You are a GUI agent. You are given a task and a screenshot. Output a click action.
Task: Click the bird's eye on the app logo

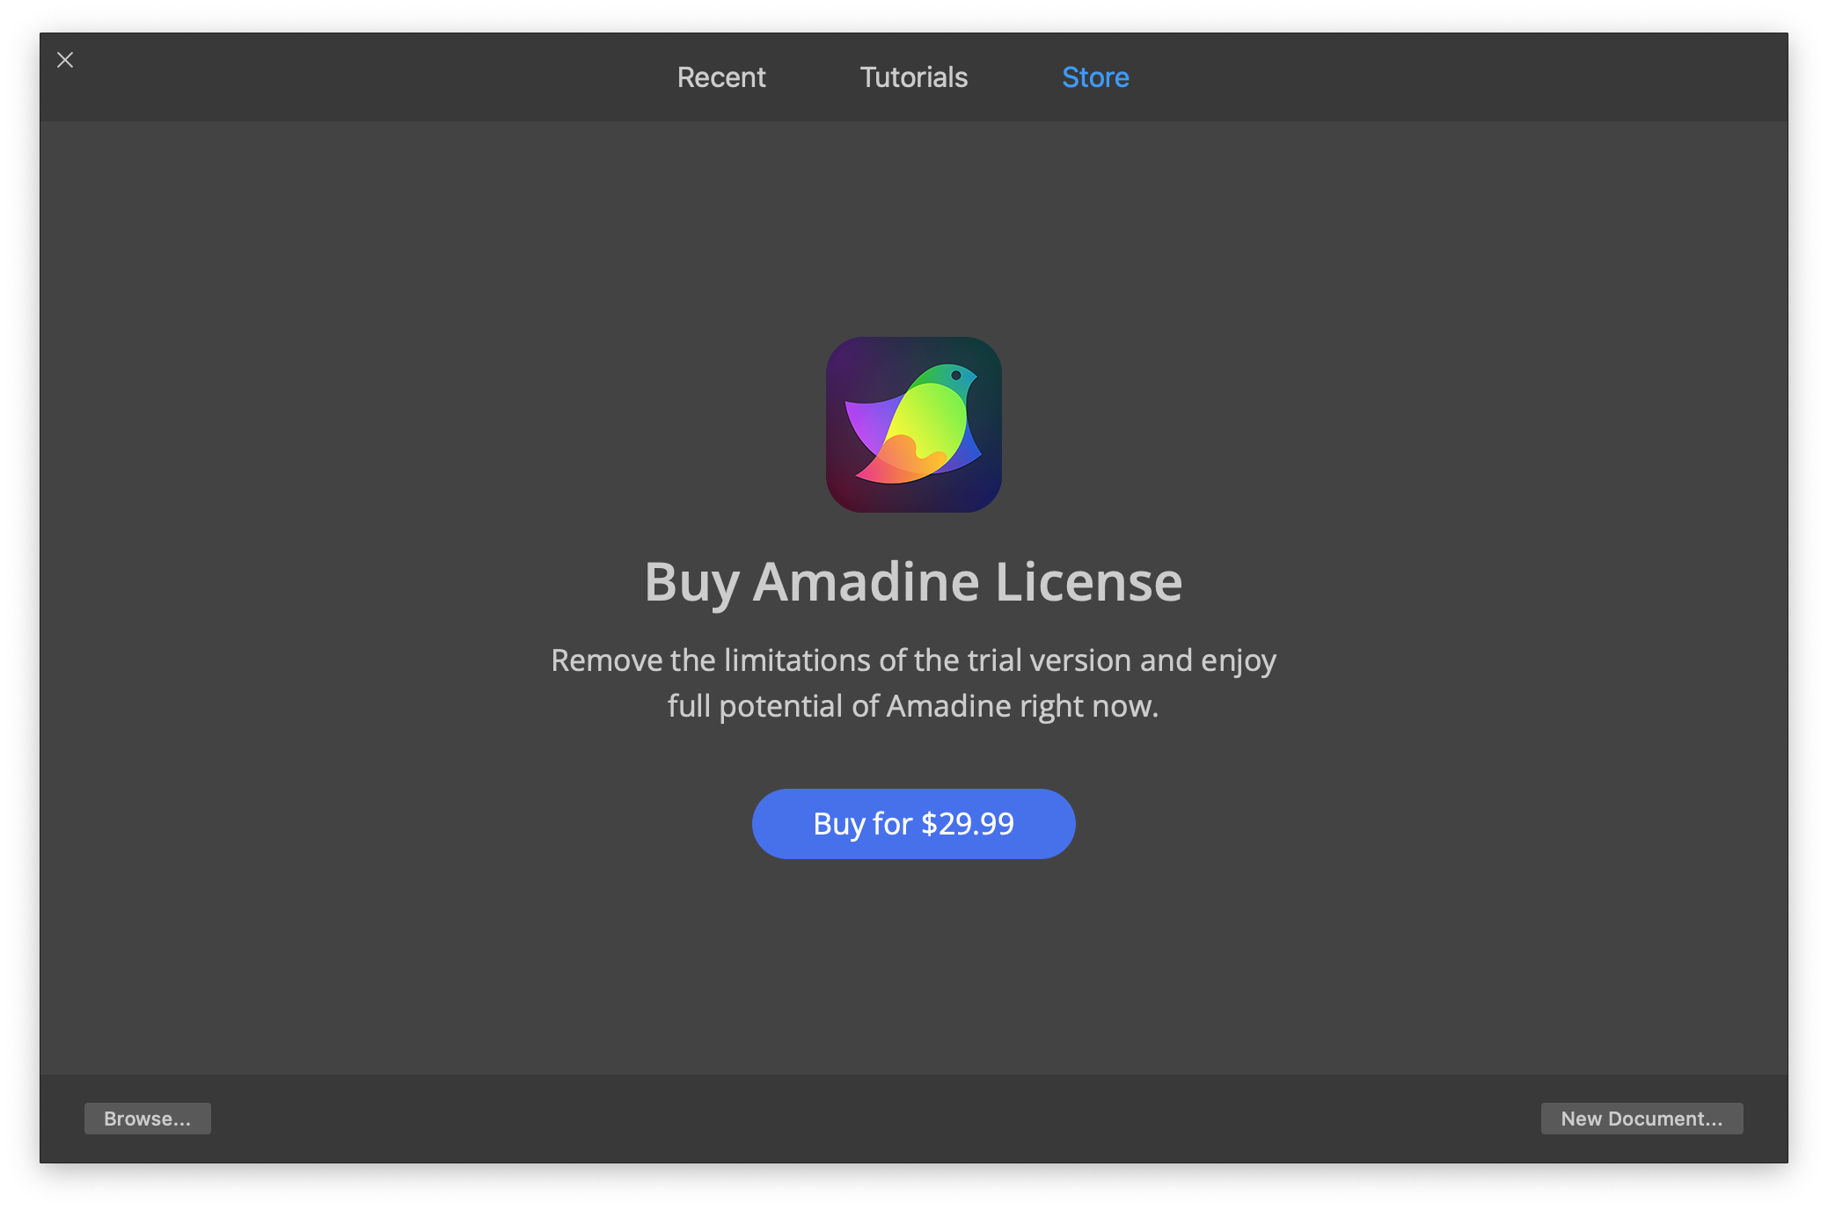tap(955, 375)
